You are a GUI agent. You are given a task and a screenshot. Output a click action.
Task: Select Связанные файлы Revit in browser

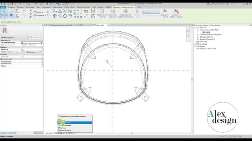(x=208, y=49)
